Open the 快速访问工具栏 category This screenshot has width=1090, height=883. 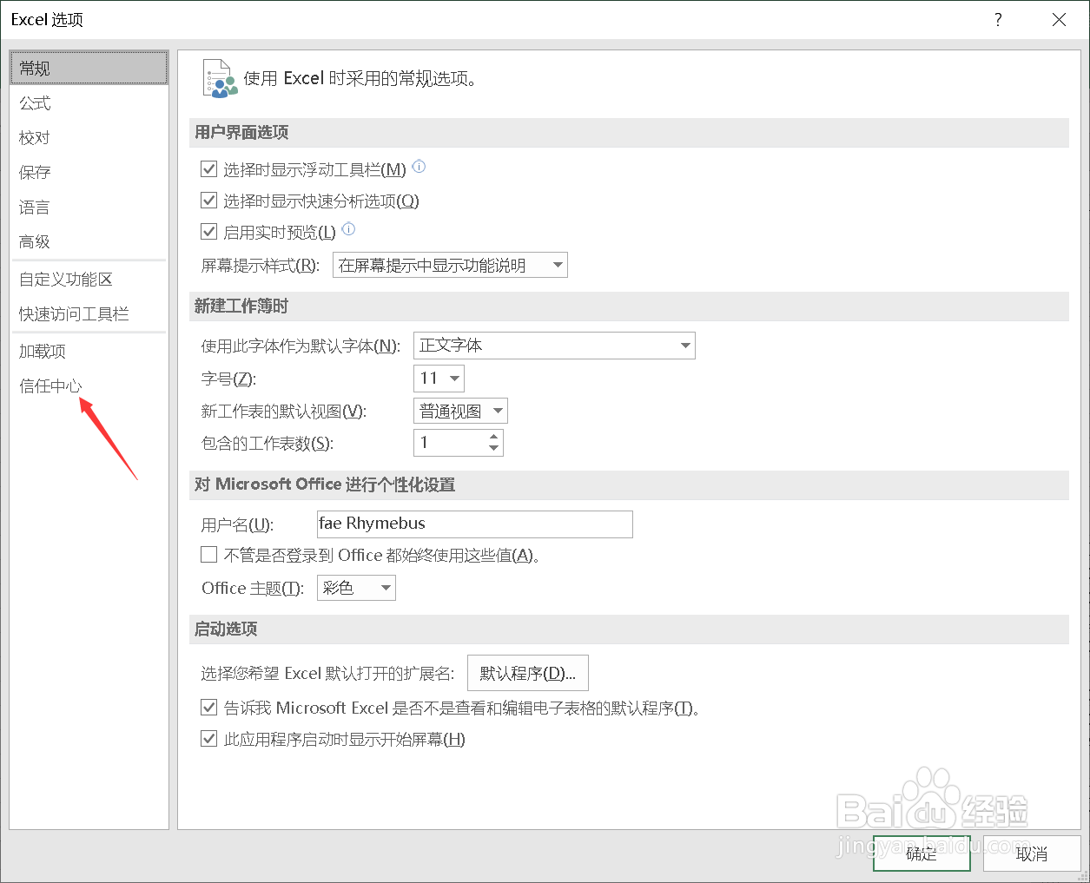click(89, 313)
